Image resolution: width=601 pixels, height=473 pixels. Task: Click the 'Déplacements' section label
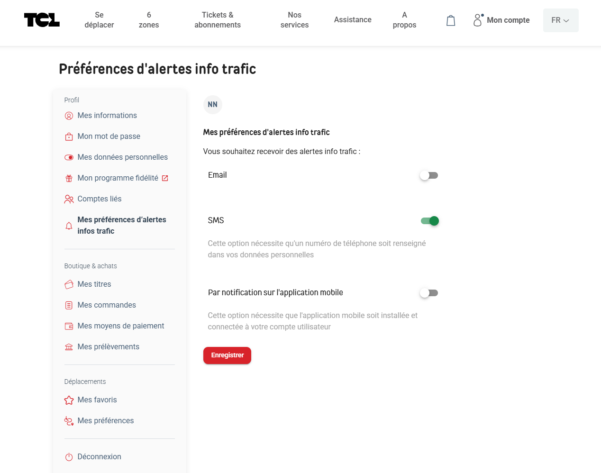coord(85,382)
